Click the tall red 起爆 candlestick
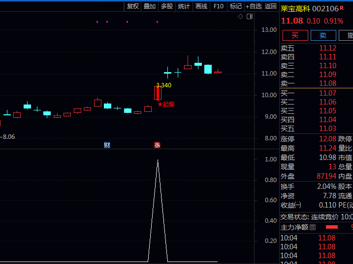Screen dimensions: 353x264 pyautogui.click(x=158, y=93)
